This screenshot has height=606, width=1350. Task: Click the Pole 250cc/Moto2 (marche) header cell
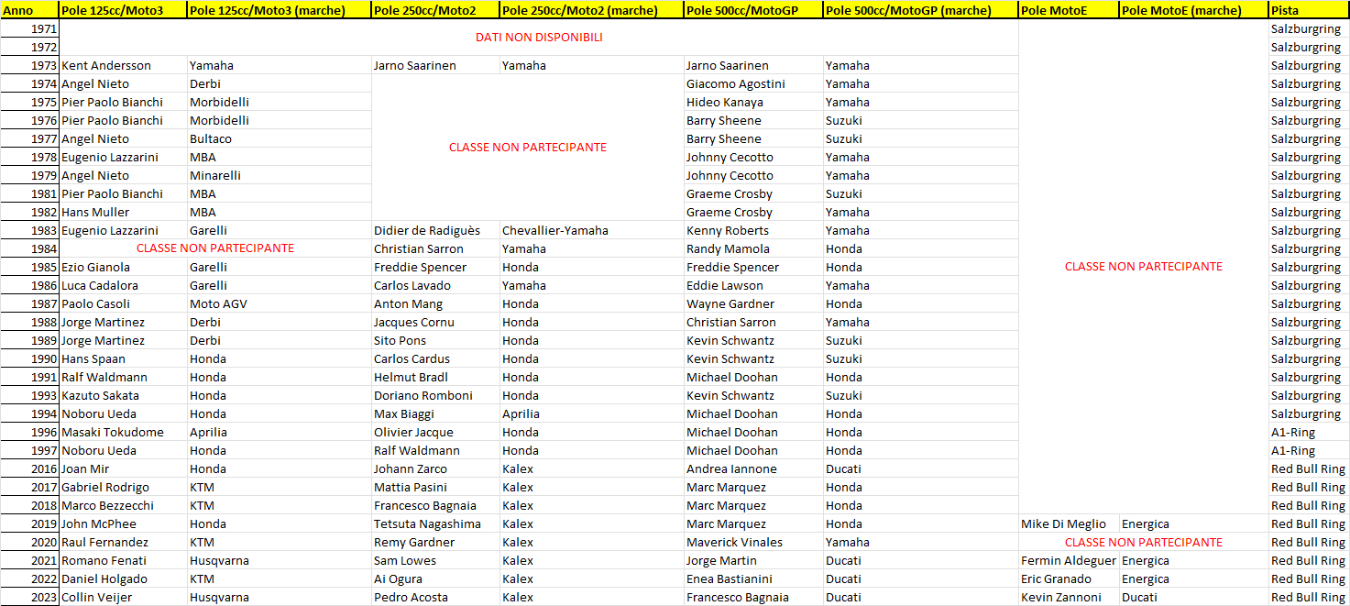[591, 10]
